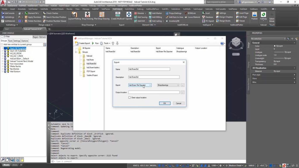Screen dimensions: 299x168
Task: Open the Export type dropdown
Action: (x=140, y=85)
